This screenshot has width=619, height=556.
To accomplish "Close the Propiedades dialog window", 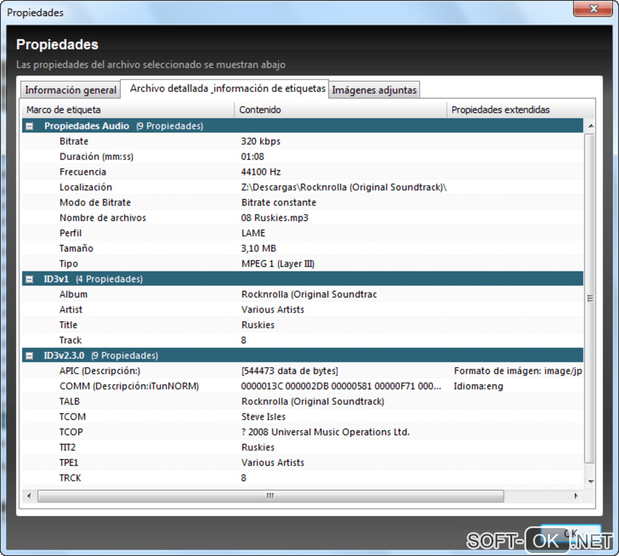I will [593, 8].
